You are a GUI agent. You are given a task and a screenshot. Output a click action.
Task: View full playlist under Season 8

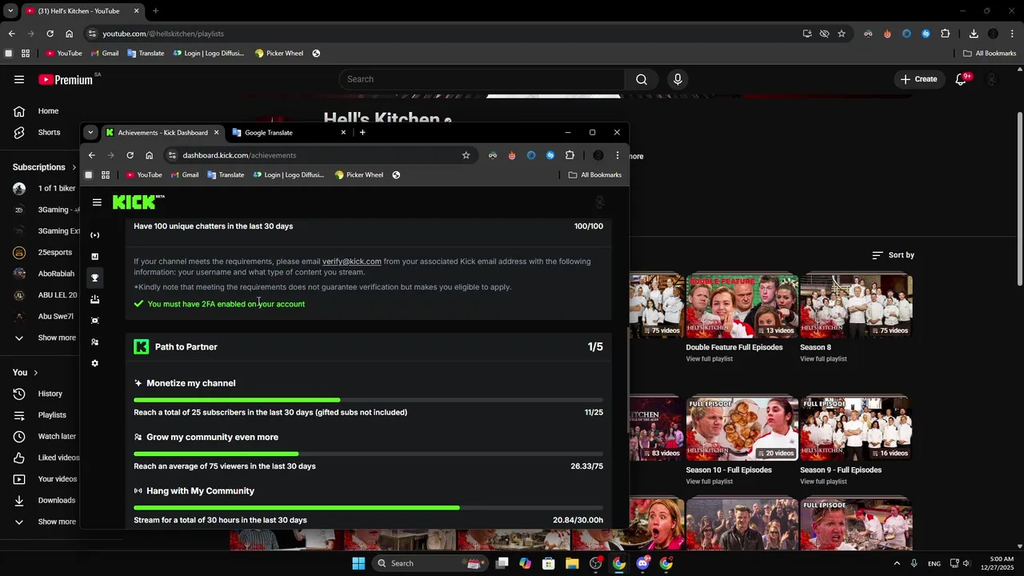click(x=823, y=358)
